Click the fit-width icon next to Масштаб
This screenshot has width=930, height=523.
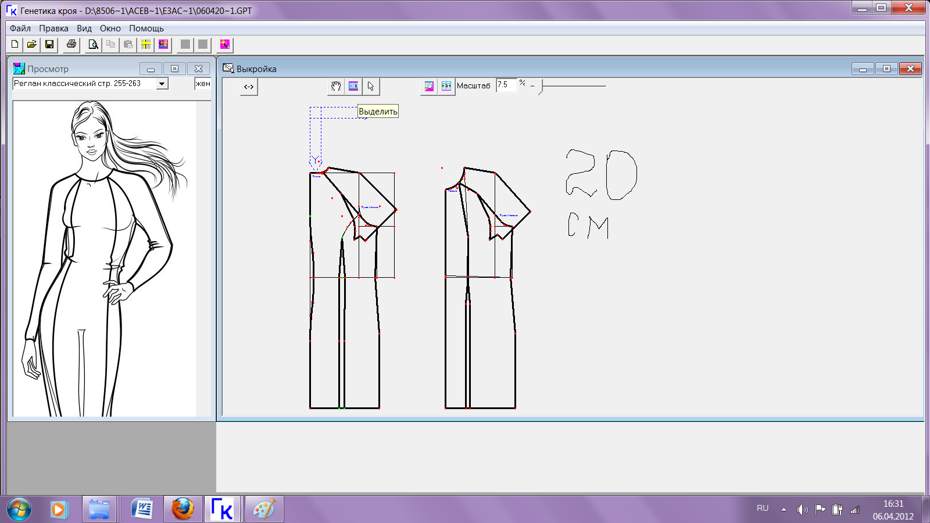pyautogui.click(x=446, y=86)
